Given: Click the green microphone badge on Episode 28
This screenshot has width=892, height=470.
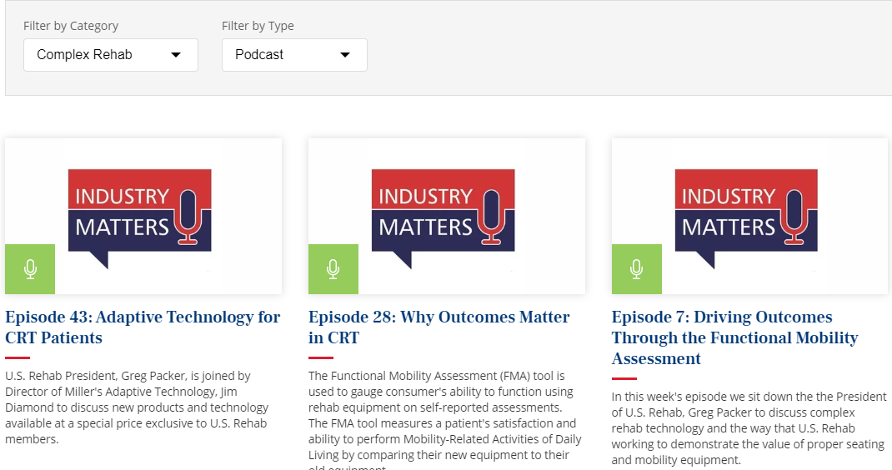Looking at the screenshot, I should click(333, 269).
